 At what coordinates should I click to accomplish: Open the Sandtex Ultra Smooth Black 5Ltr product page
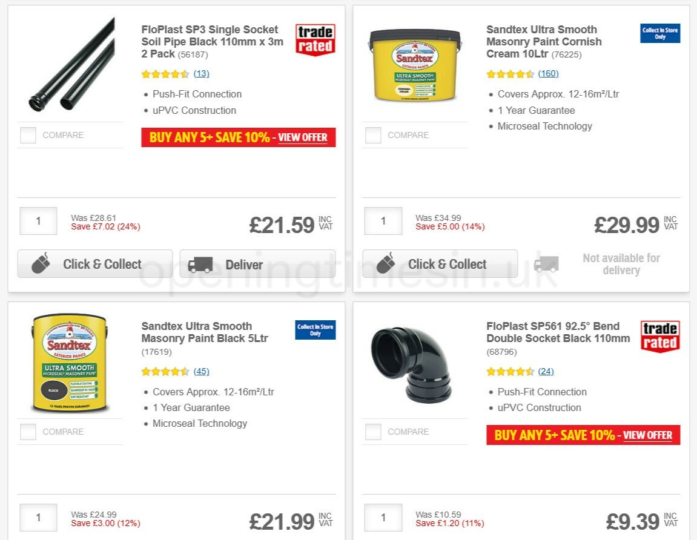tap(205, 332)
